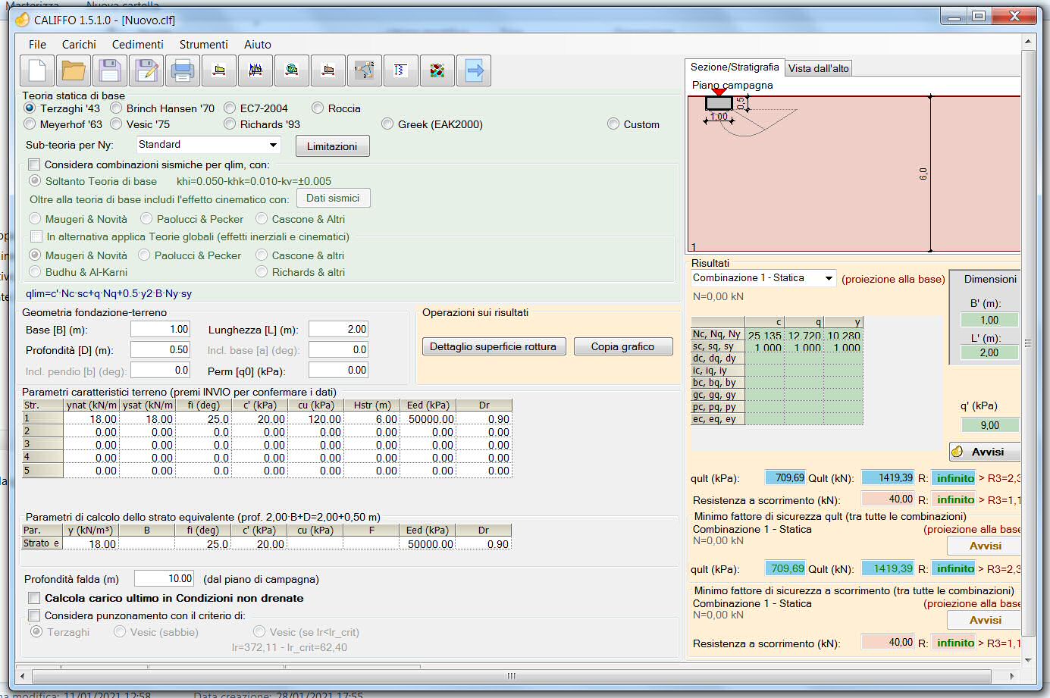Click the vertical scrollbar down arrow
The height and width of the screenshot is (698, 1050).
1028,660
